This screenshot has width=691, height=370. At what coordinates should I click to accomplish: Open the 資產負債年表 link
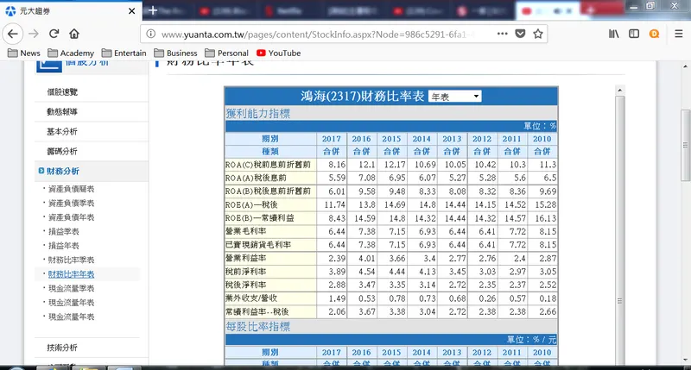point(71,217)
